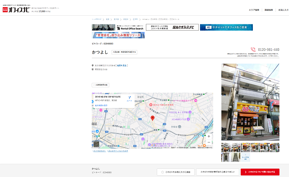Select the staircase photo thumbnail
The width and height of the screenshot is (289, 177).
point(236,157)
